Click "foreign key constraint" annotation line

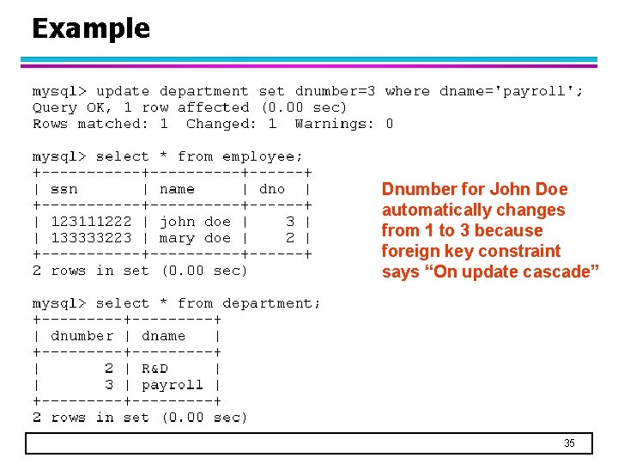[x=471, y=251]
